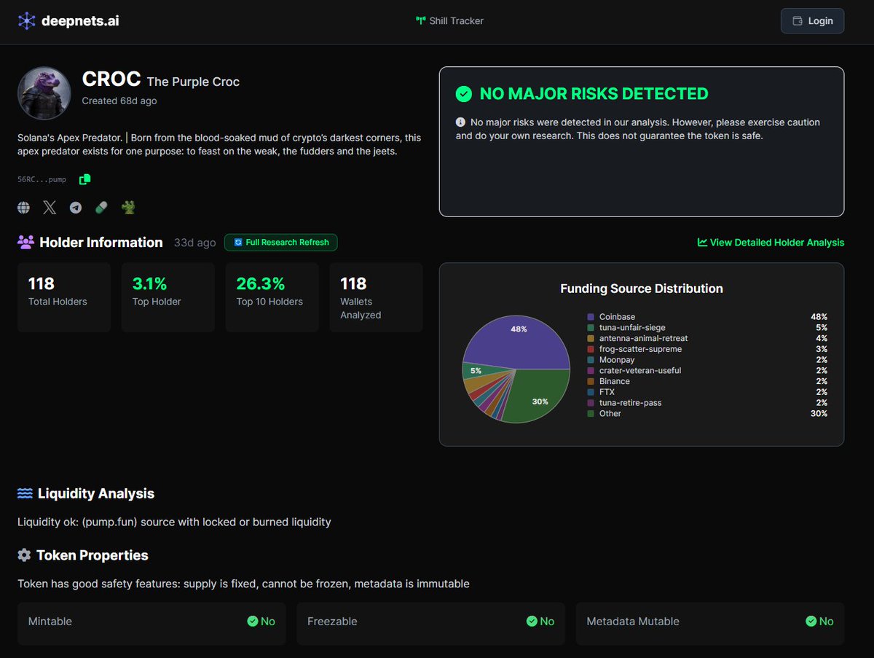Click the refresh icon in research button

(x=237, y=242)
